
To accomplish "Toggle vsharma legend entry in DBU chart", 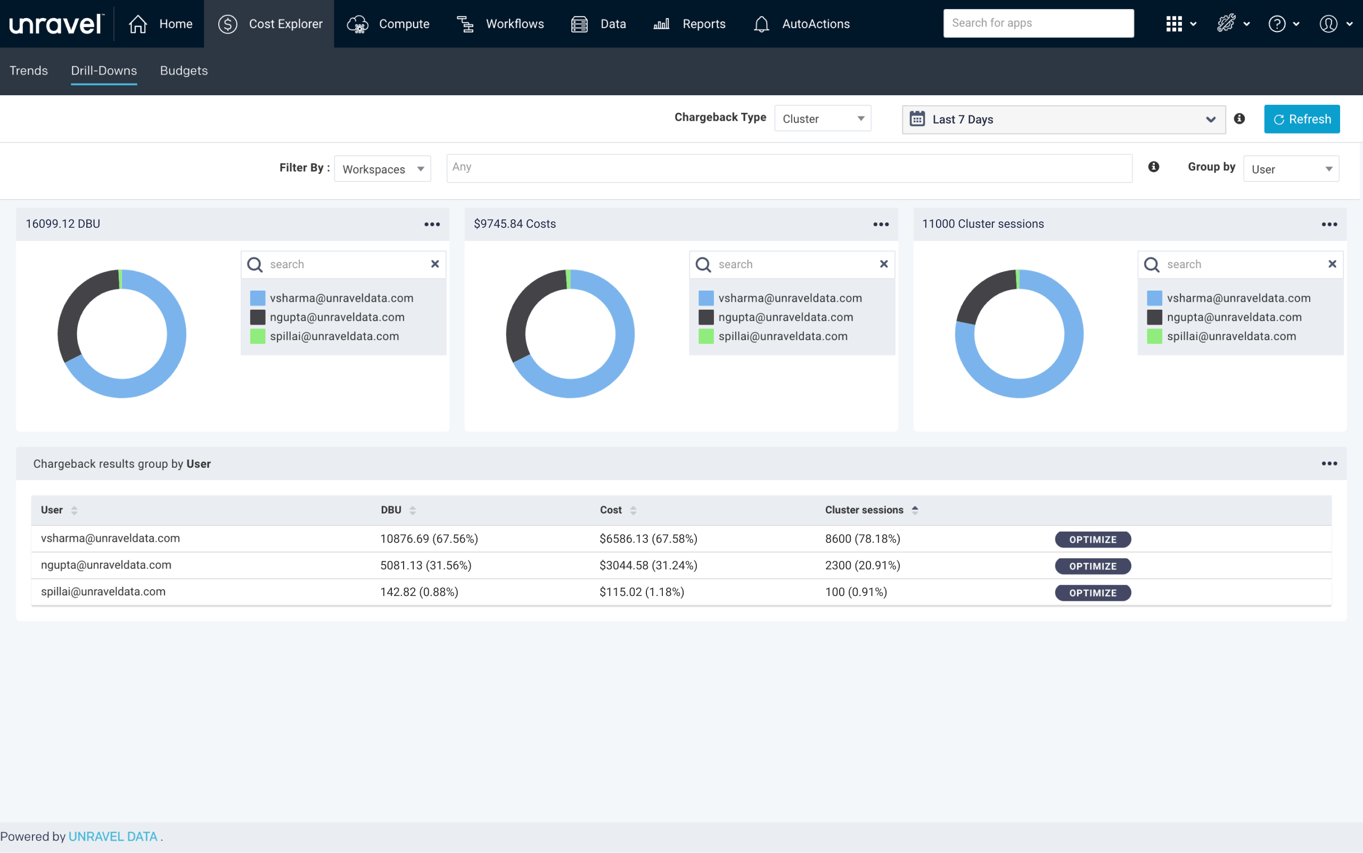I will tap(341, 298).
